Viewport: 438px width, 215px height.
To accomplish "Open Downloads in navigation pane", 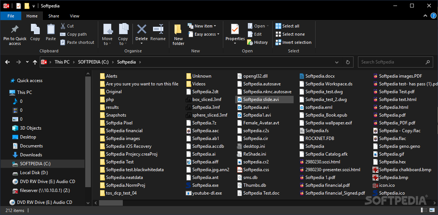I will pyautogui.click(x=31, y=155).
